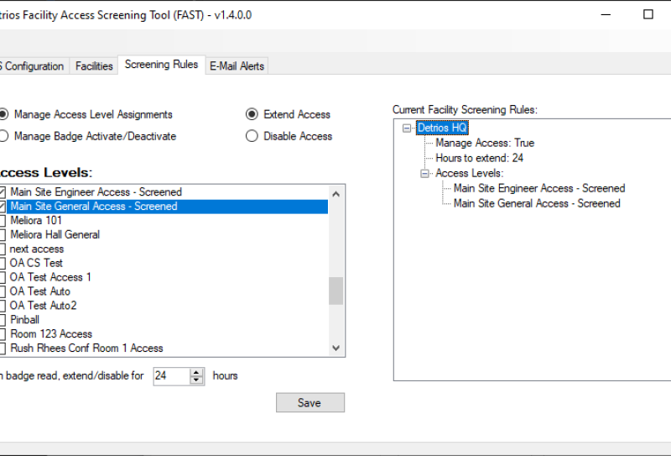This screenshot has width=671, height=456.
Task: Click the access list scroll up arrow
Action: pos(336,193)
